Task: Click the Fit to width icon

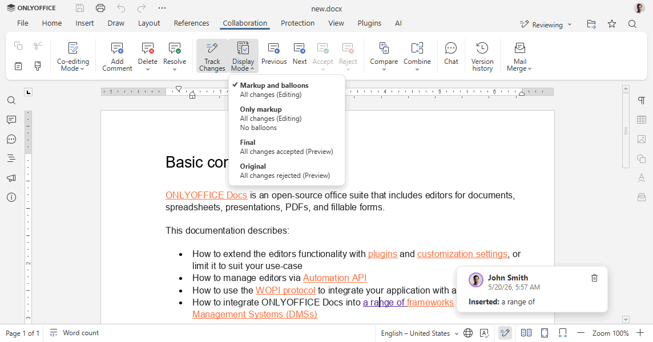Action: point(563,333)
